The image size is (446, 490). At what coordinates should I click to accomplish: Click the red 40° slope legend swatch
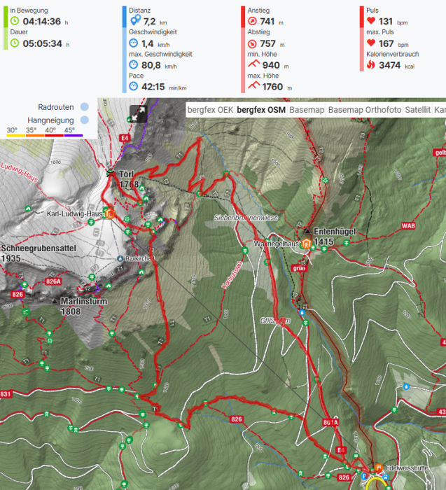pos(54,135)
